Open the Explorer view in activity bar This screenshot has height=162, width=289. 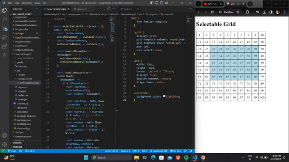4,10
